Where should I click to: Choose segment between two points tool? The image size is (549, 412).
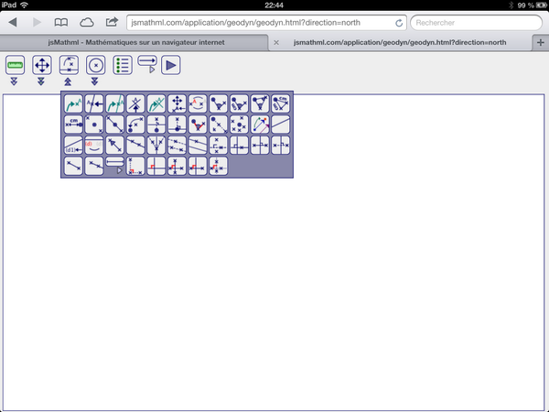point(73,166)
